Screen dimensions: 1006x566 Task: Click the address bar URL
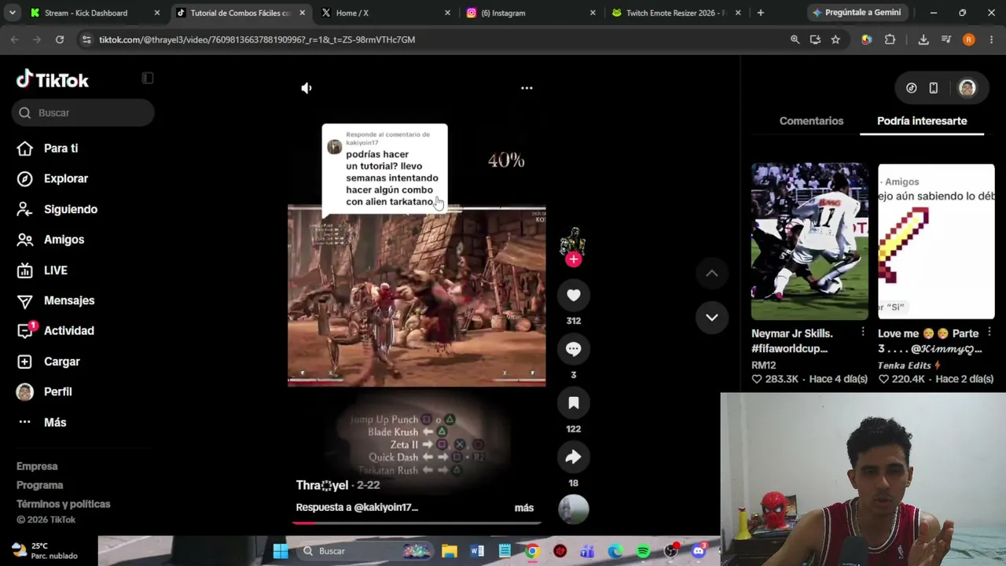(x=257, y=39)
